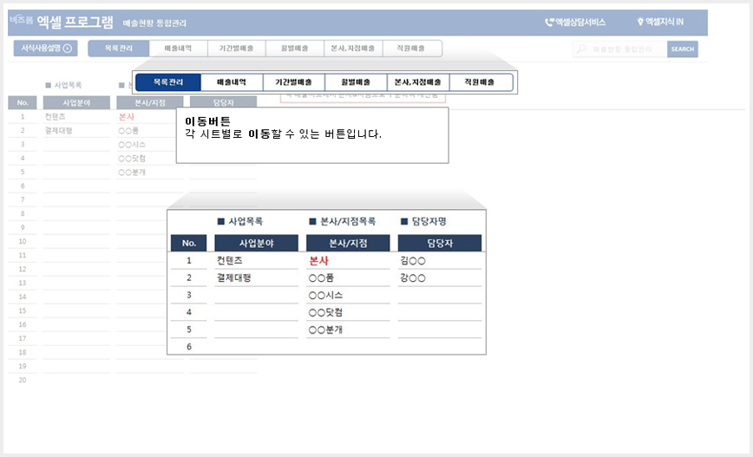Click bold 직원매출 in the magnified button bar
Viewport: 753px width, 457px height.
pos(481,82)
